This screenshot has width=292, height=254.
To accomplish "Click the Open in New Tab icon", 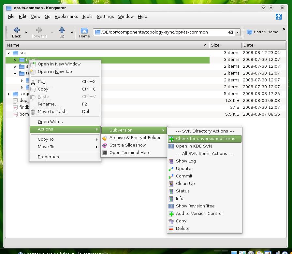I will click(x=33, y=72).
